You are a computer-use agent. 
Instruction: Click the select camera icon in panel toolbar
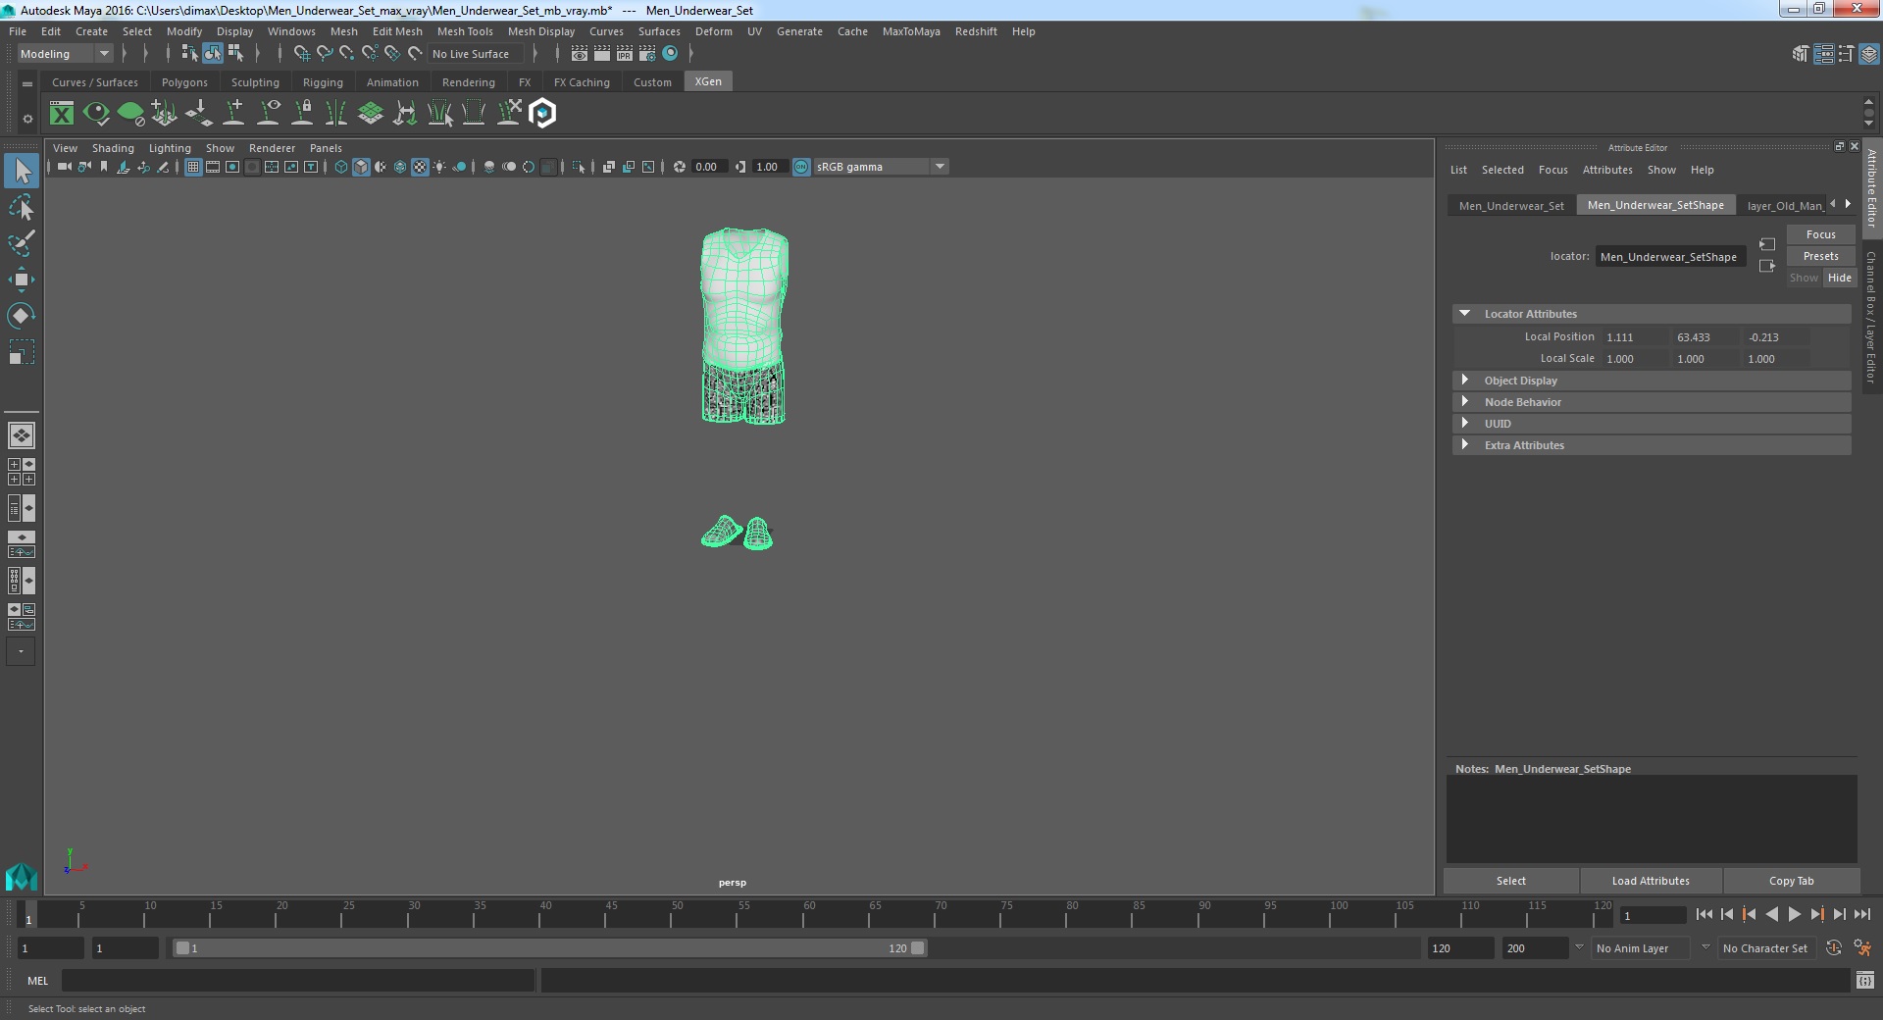click(64, 167)
